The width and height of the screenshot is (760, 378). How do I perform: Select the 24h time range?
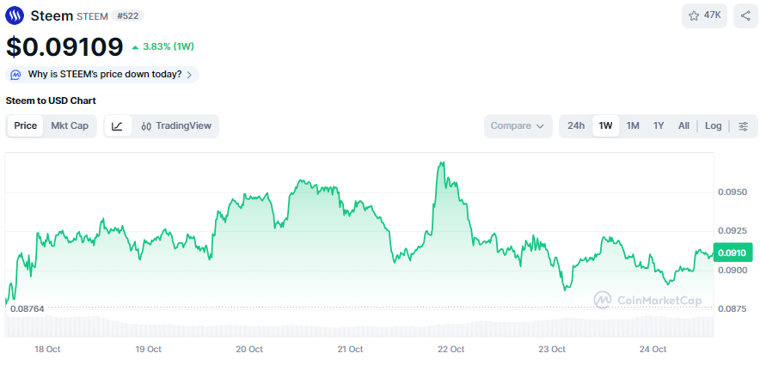click(576, 126)
